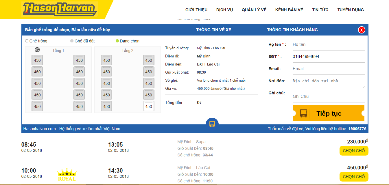Click Chọn chỗ for the 08:45 trip
The height and width of the screenshot is (185, 389).
coord(354,151)
